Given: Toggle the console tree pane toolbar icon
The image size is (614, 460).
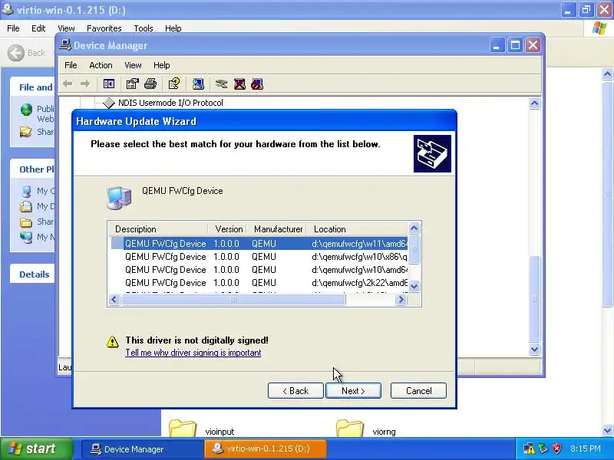Looking at the screenshot, I should point(108,84).
